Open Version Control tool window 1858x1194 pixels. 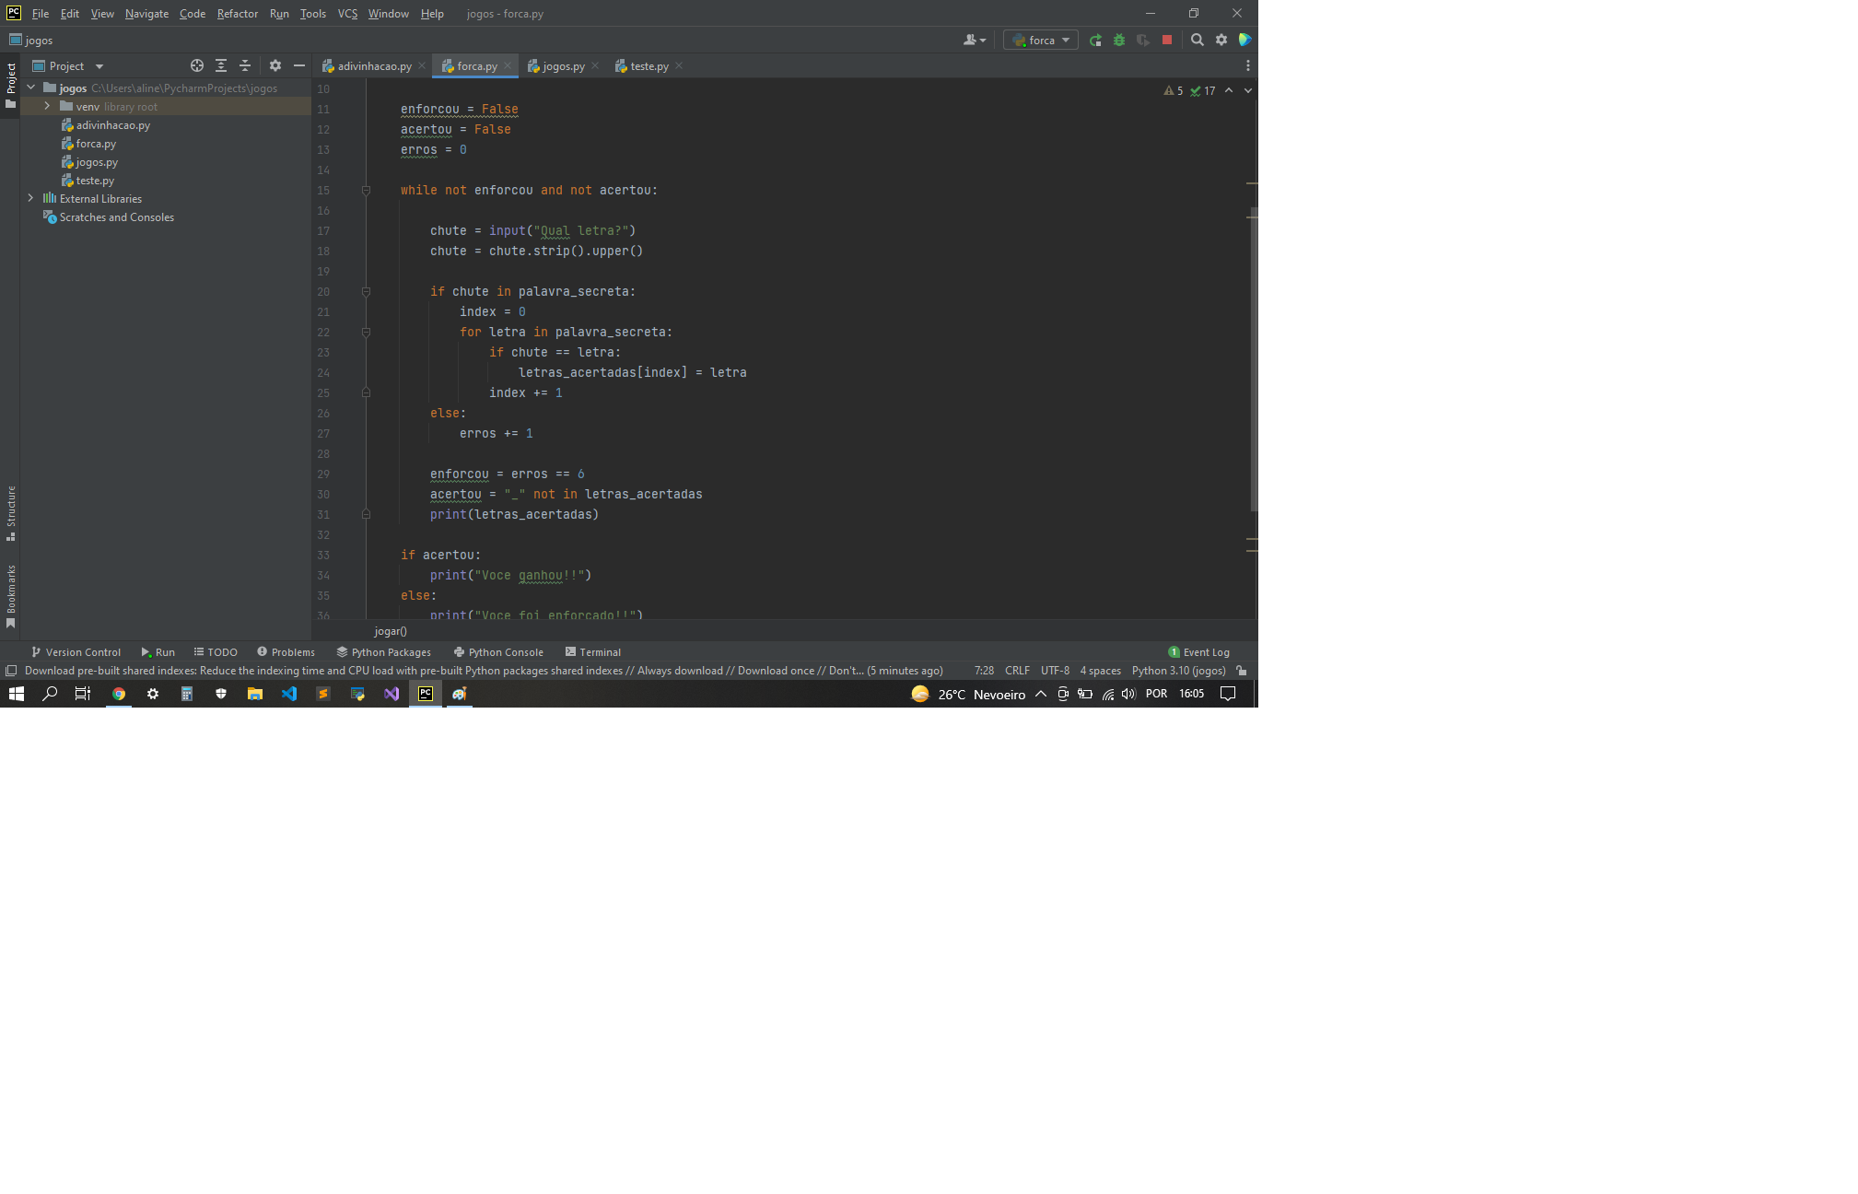[x=76, y=652]
